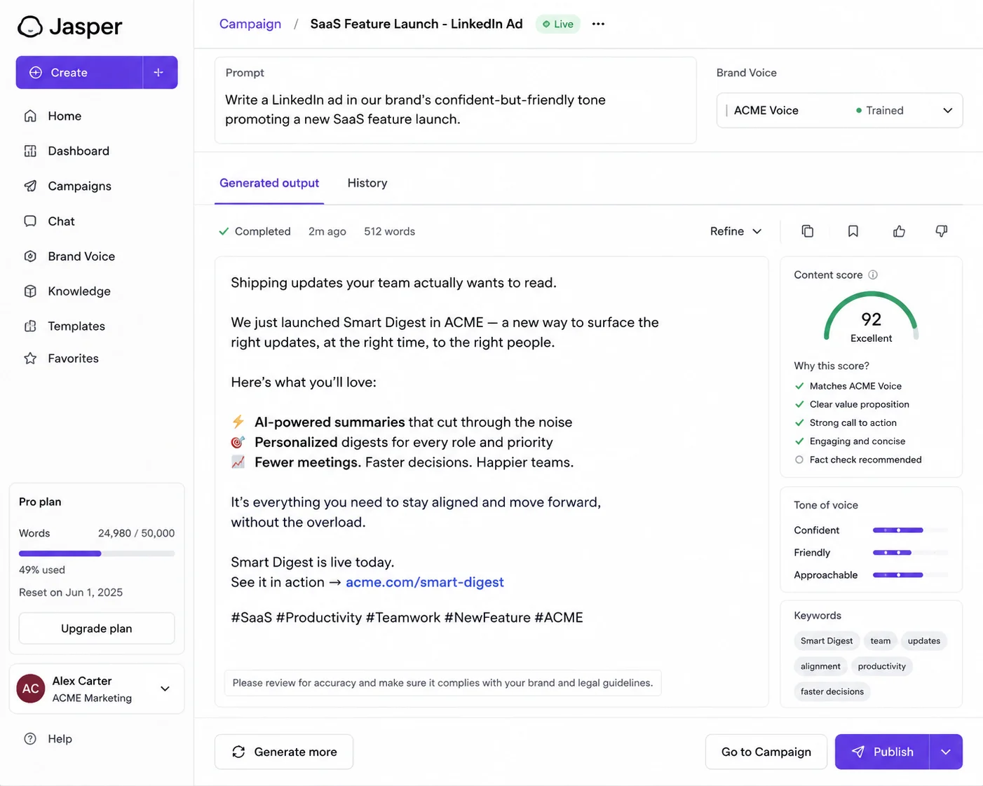
Task: Click the Live status badge
Action: 558,24
